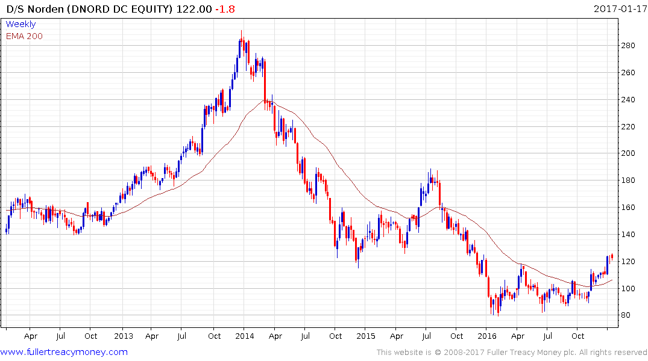Click the 260 price axis label

click(628, 73)
